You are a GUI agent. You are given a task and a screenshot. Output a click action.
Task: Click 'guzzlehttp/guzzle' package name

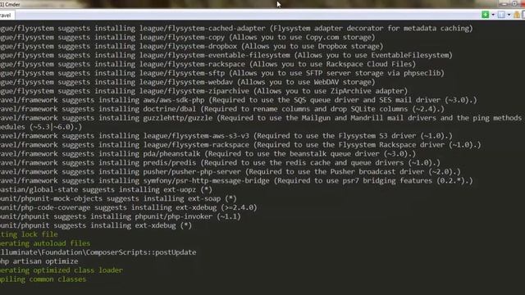pyautogui.click(x=178, y=118)
